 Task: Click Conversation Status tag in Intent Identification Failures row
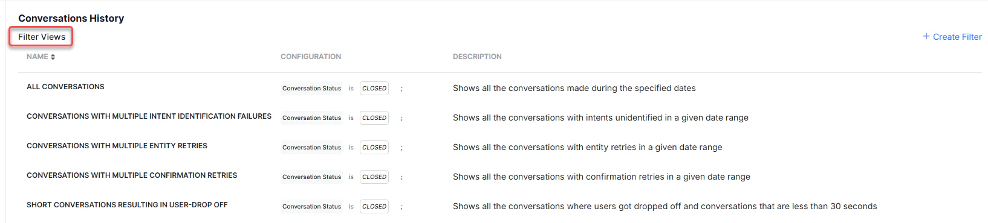(311, 118)
